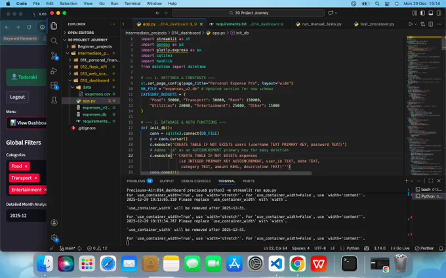Run the Python file with the play icon
The image size is (446, 278).
pyautogui.click(x=410, y=24)
